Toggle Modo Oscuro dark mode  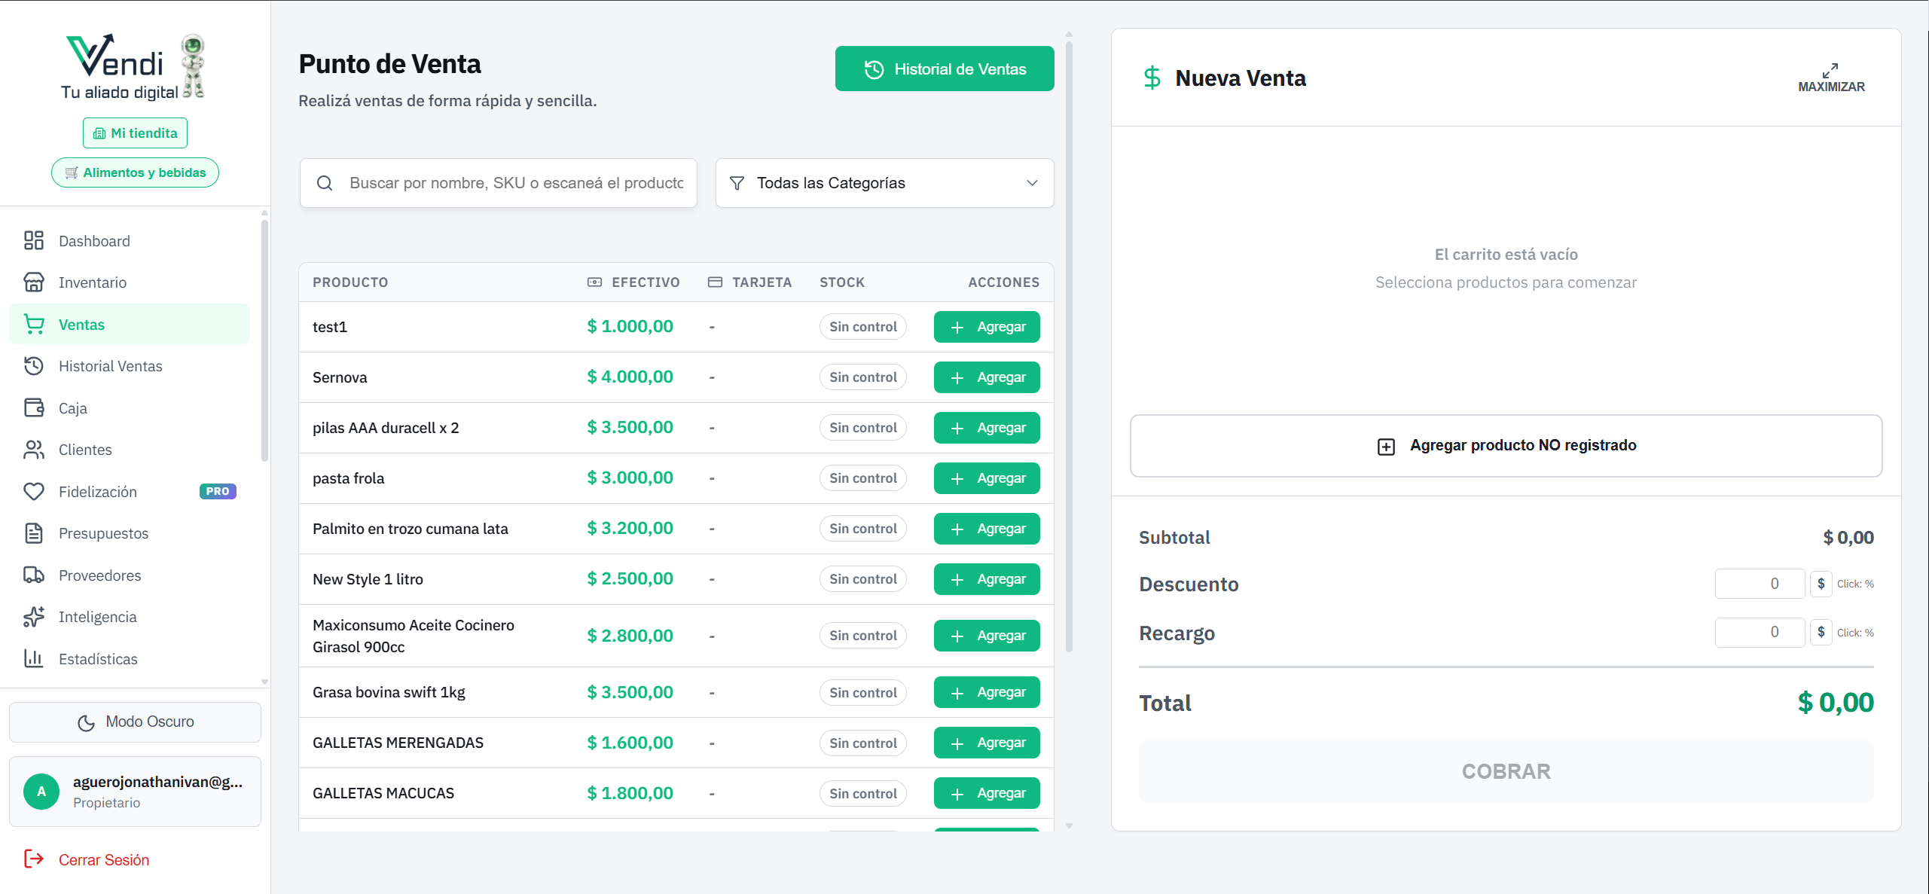tap(135, 722)
